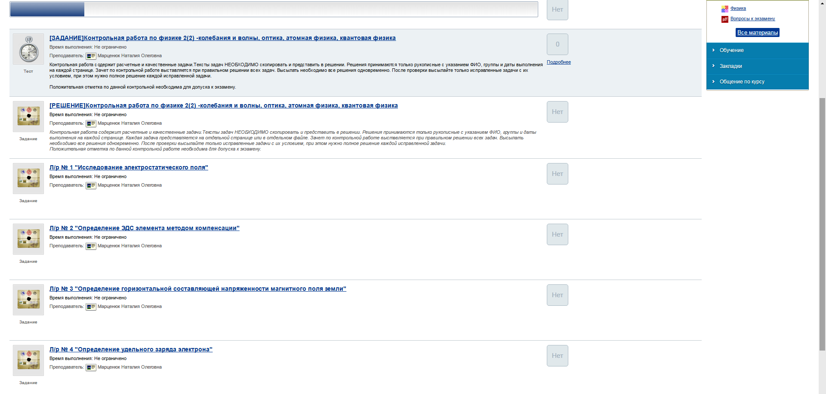Click the teacher card icon under ЗАДАНИЕ

(x=91, y=56)
